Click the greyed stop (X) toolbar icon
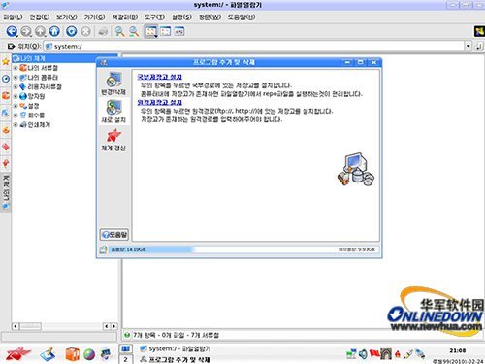 click(85, 31)
